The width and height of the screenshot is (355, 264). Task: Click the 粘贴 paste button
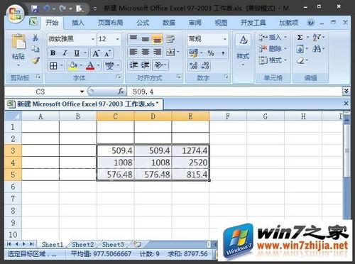pyautogui.click(x=18, y=49)
